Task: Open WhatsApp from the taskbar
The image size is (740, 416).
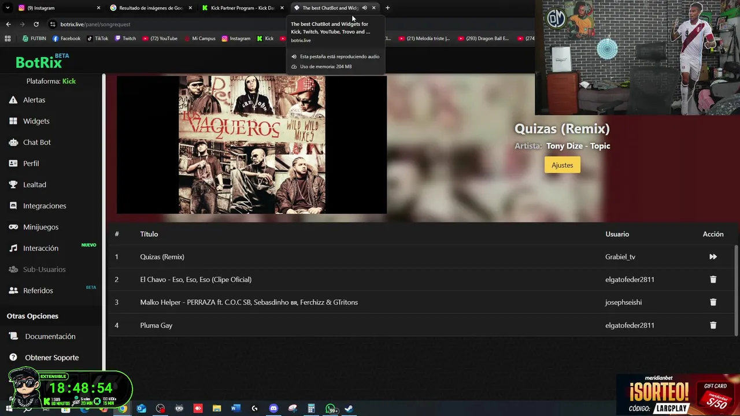Action: 331,408
